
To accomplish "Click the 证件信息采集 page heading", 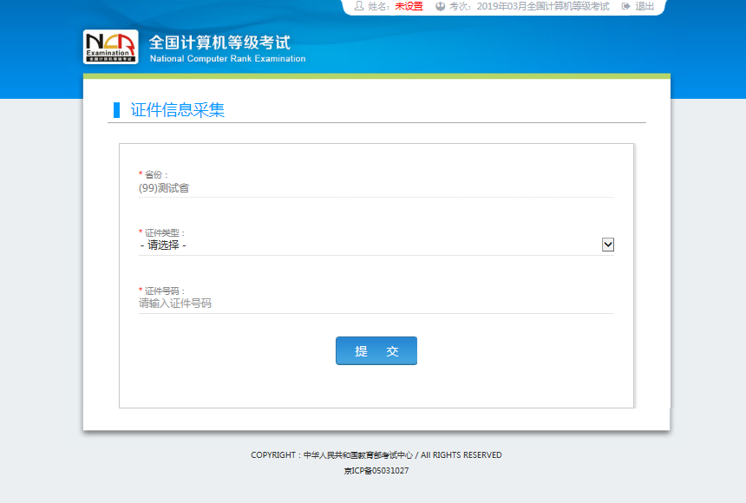I will coord(178,110).
